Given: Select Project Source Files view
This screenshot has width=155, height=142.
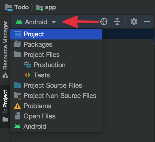Looking at the screenshot, I should [56, 85].
